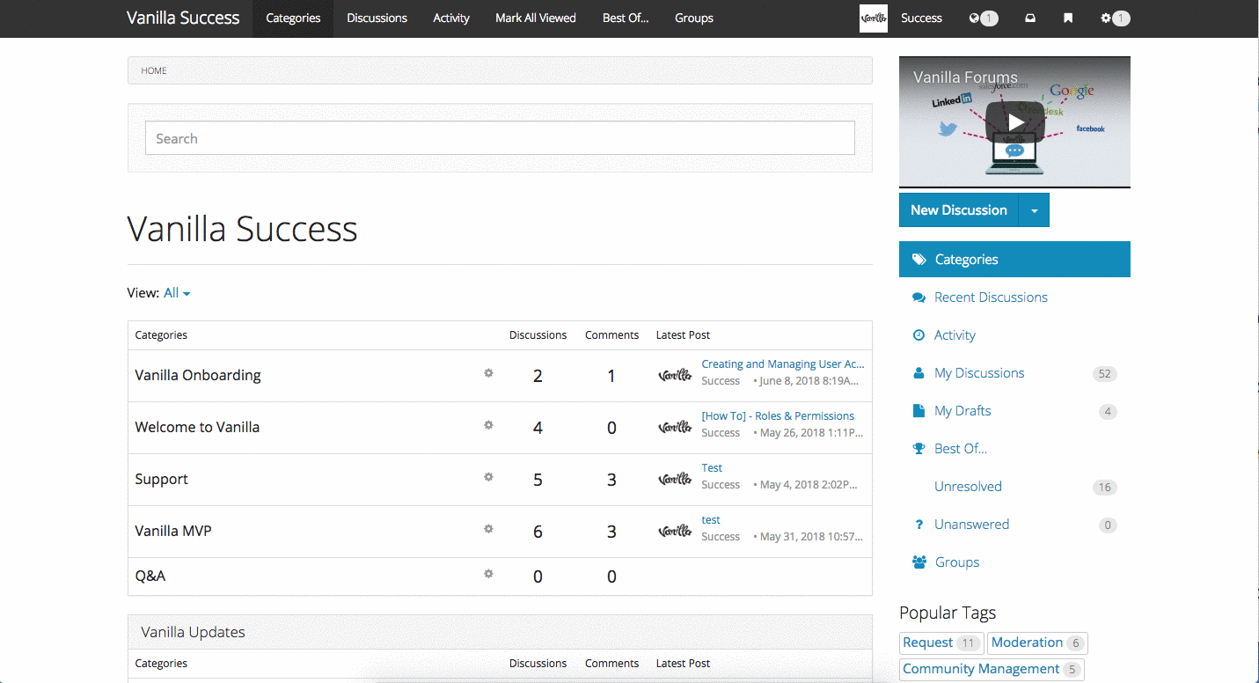
Task: Open My Drafts in the sidebar
Action: pos(963,411)
